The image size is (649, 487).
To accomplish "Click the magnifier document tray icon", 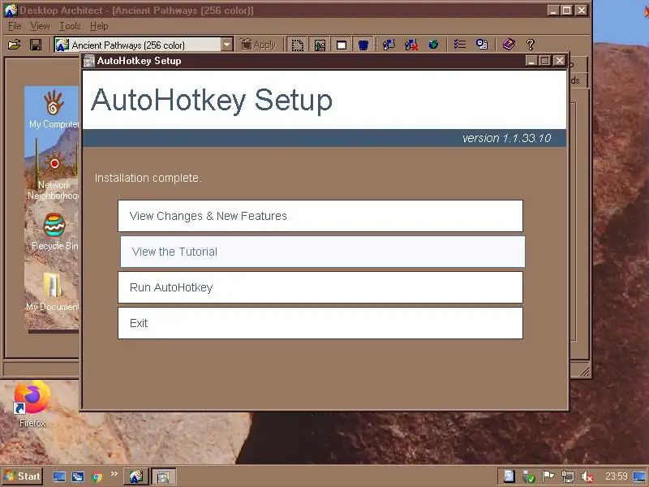I will [x=509, y=476].
